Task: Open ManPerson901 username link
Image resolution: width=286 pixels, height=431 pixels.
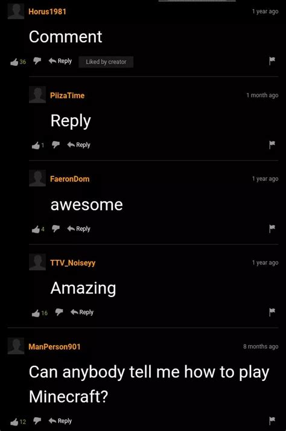Action: click(54, 346)
